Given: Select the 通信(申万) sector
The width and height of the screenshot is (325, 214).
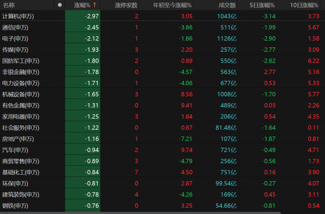Looking at the screenshot, I should [15, 27].
